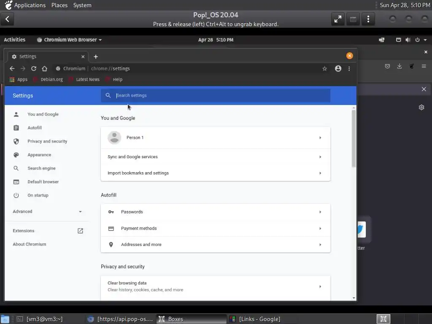
Task: Go back in Boxes with arrow
Action: (8, 19)
